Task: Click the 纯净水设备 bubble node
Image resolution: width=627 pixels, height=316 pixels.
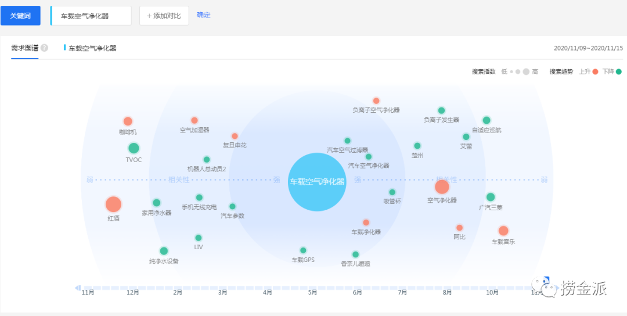Action: coord(164,251)
